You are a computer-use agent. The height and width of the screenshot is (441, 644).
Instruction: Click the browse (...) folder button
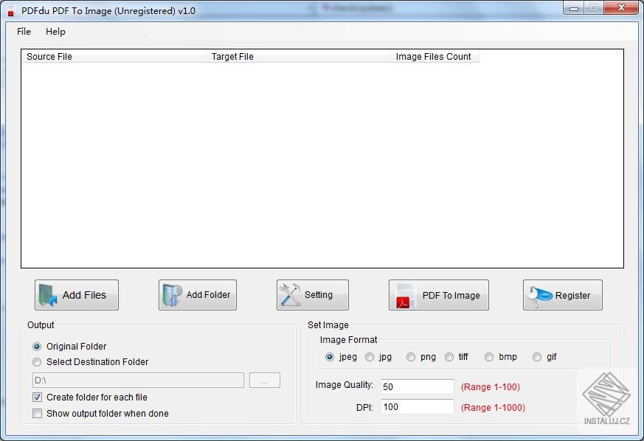pyautogui.click(x=265, y=381)
